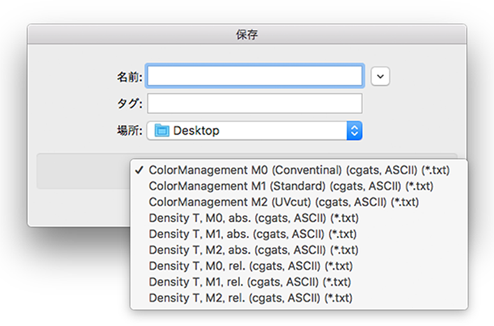Click the 名前 filename input field
The image size is (494, 326).
pyautogui.click(x=254, y=76)
